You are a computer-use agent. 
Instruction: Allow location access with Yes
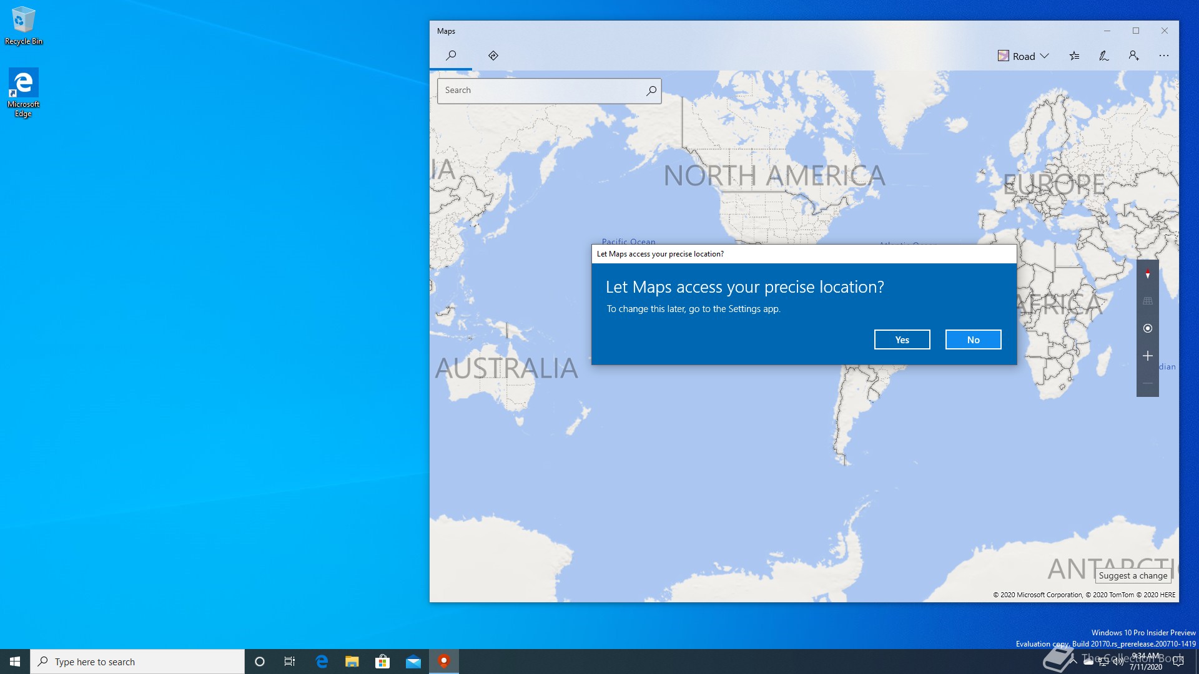(902, 339)
